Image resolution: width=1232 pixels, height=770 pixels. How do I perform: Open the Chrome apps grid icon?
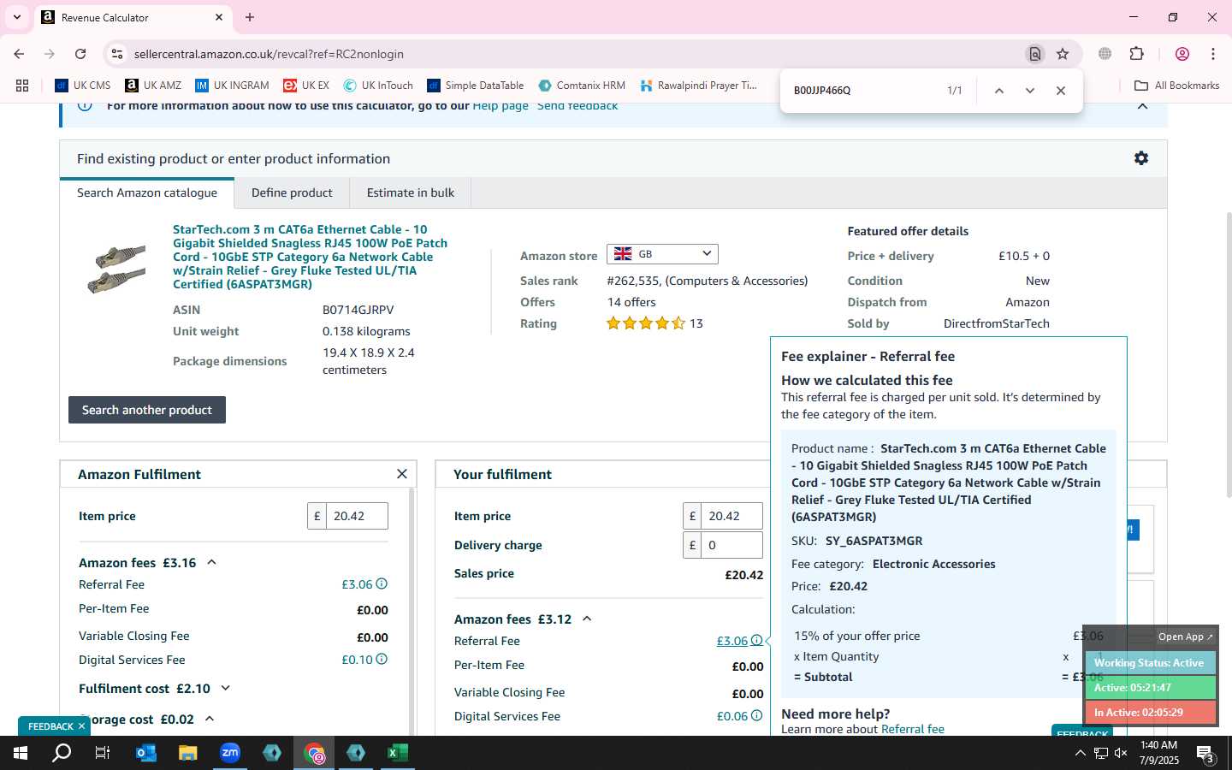point(22,86)
